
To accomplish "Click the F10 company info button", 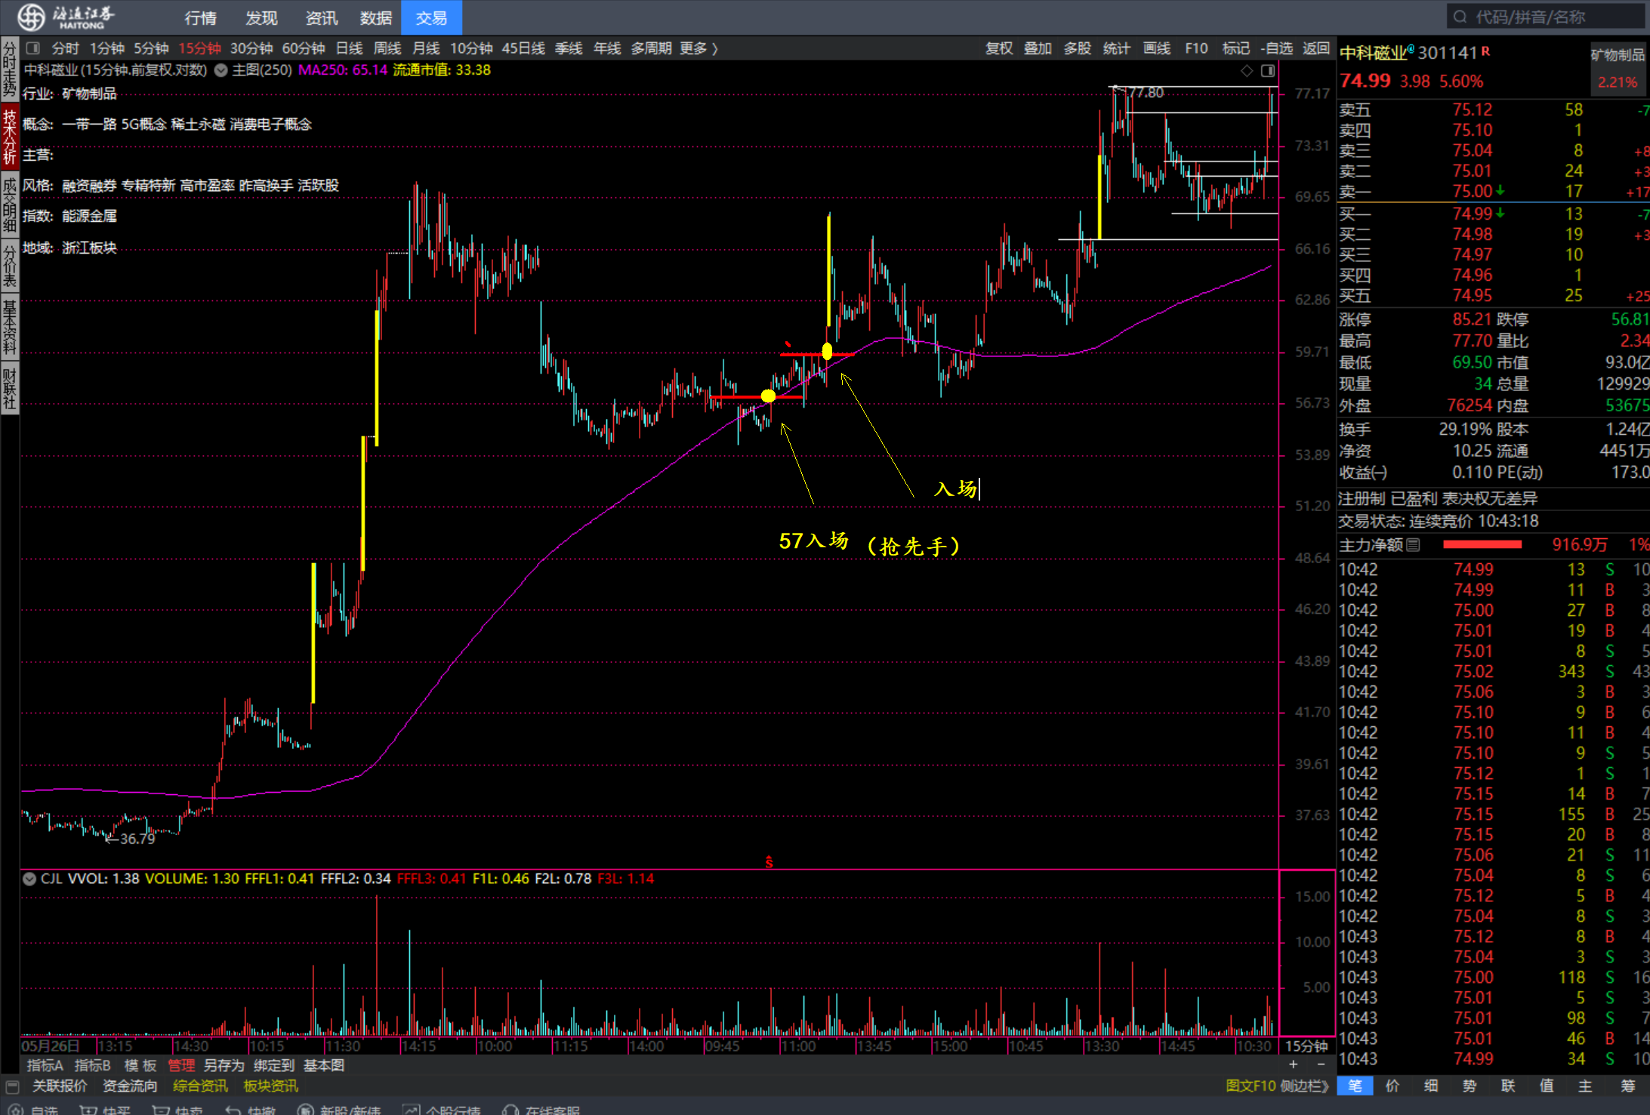I will tap(1196, 48).
